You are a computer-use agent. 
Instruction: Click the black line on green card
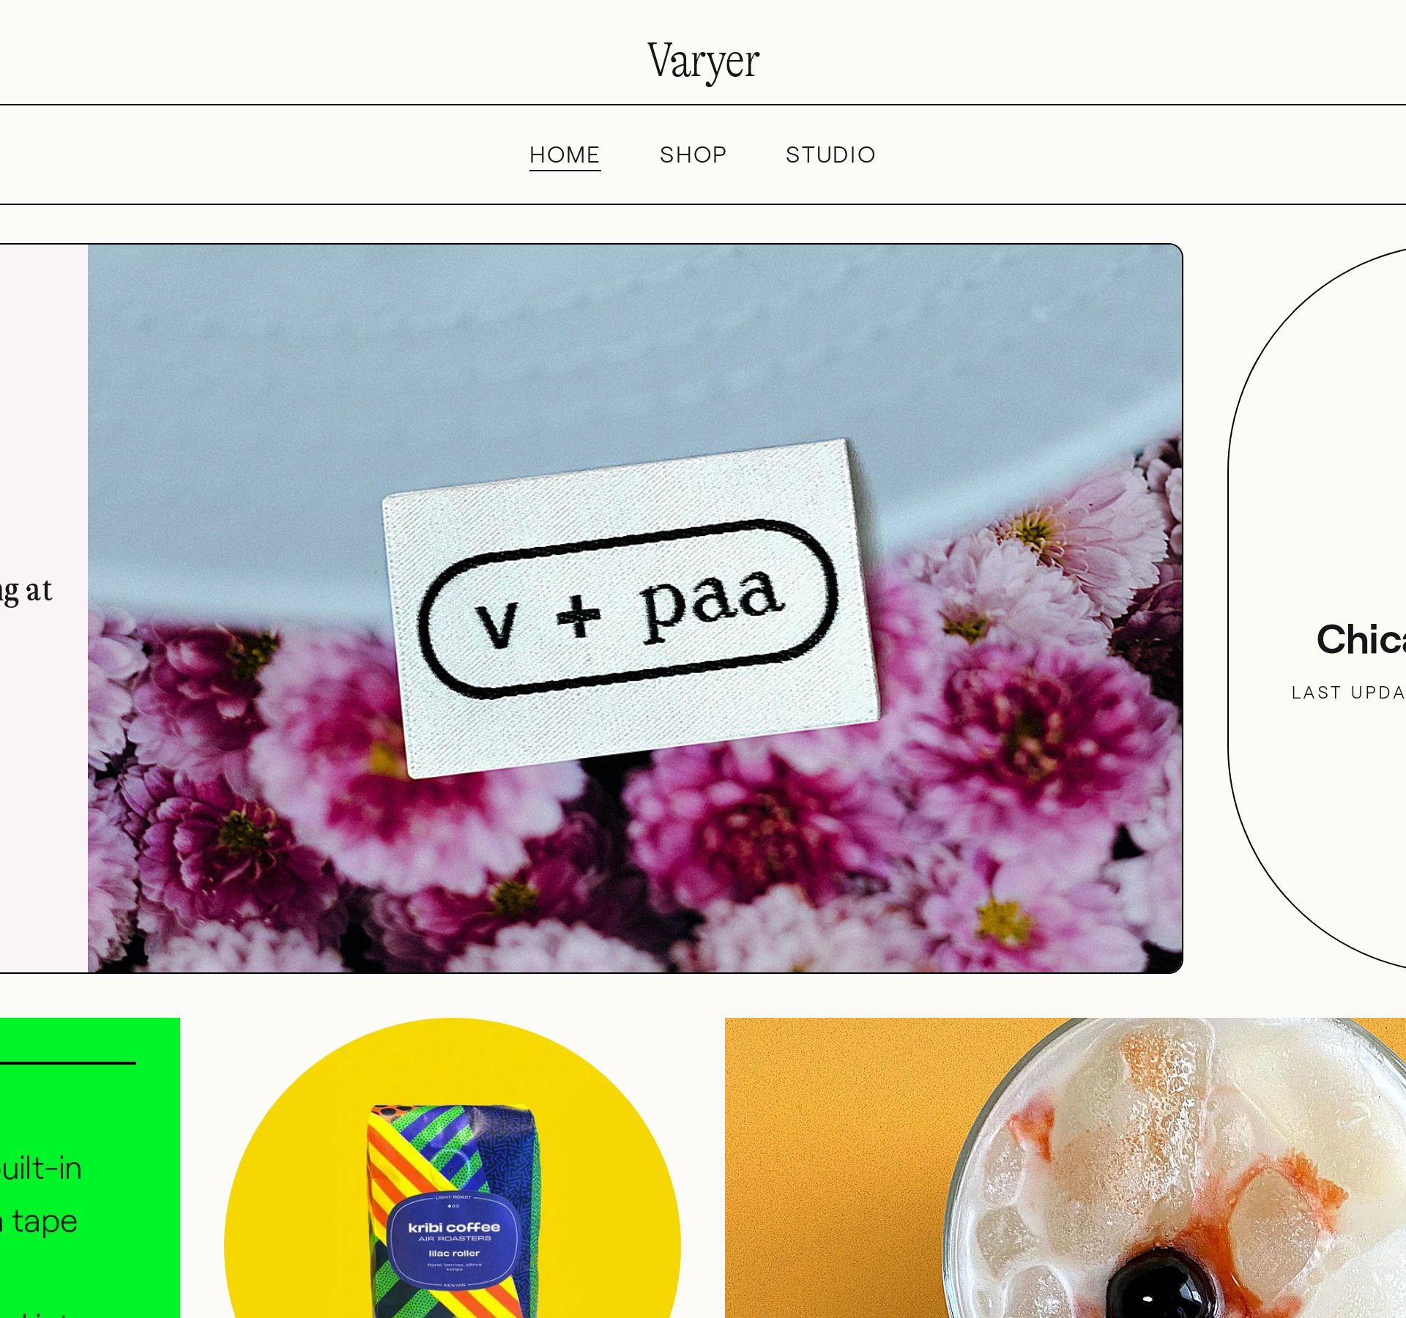[67, 1062]
